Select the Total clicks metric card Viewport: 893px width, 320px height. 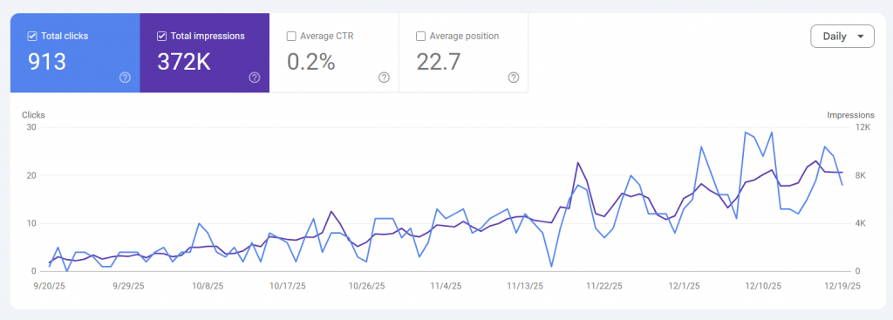75,53
